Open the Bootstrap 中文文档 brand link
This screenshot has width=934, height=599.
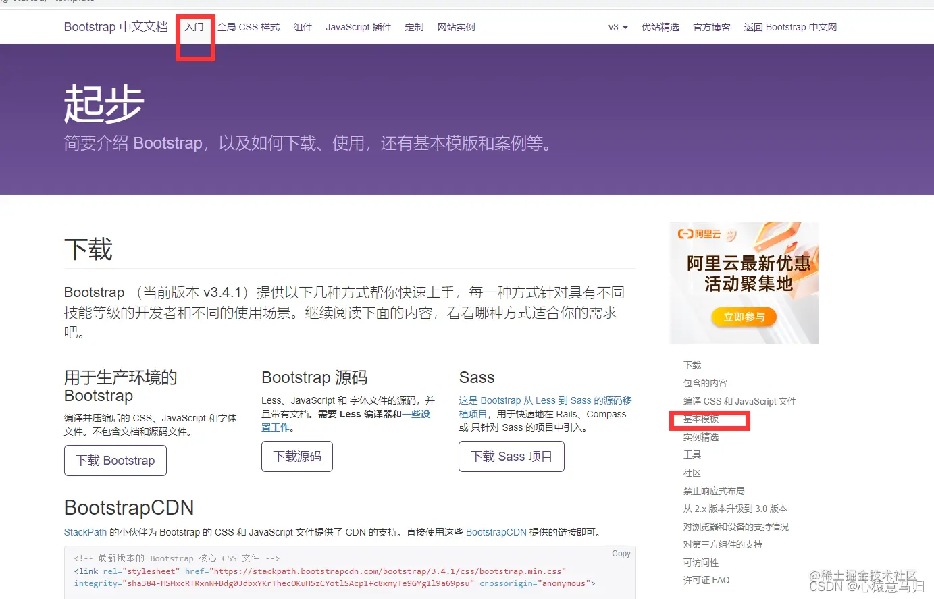(x=115, y=27)
